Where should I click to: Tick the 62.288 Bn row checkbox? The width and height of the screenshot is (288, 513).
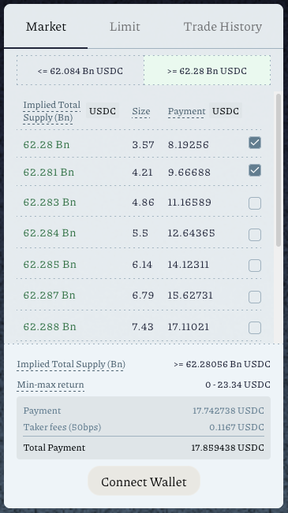(255, 328)
